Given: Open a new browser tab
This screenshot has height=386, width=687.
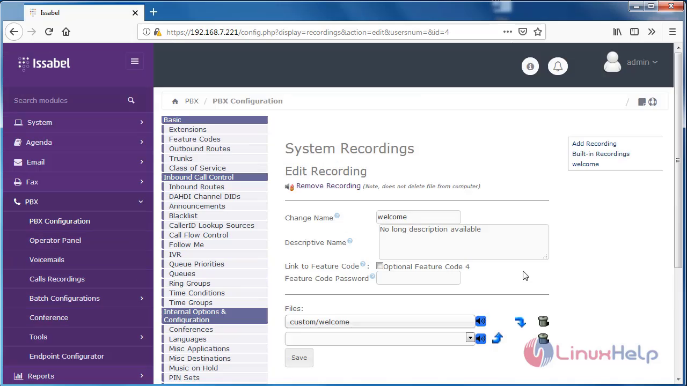Looking at the screenshot, I should pyautogui.click(x=154, y=12).
